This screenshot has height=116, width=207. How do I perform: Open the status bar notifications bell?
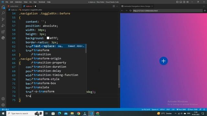(204, 110)
